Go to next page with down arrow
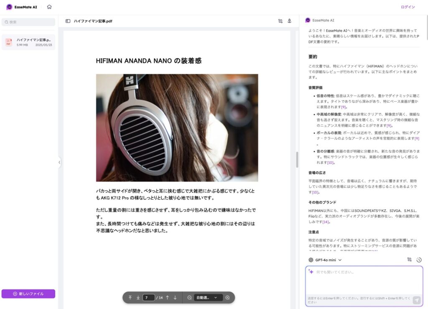 pos(175,298)
